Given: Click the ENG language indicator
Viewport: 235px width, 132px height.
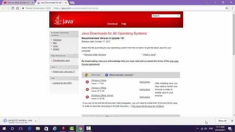Looking at the screenshot, I should [211, 129].
